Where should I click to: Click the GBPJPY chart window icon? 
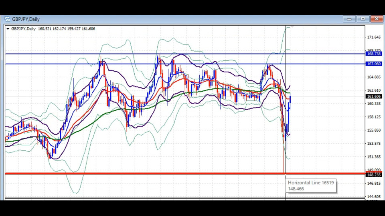click(x=7, y=19)
